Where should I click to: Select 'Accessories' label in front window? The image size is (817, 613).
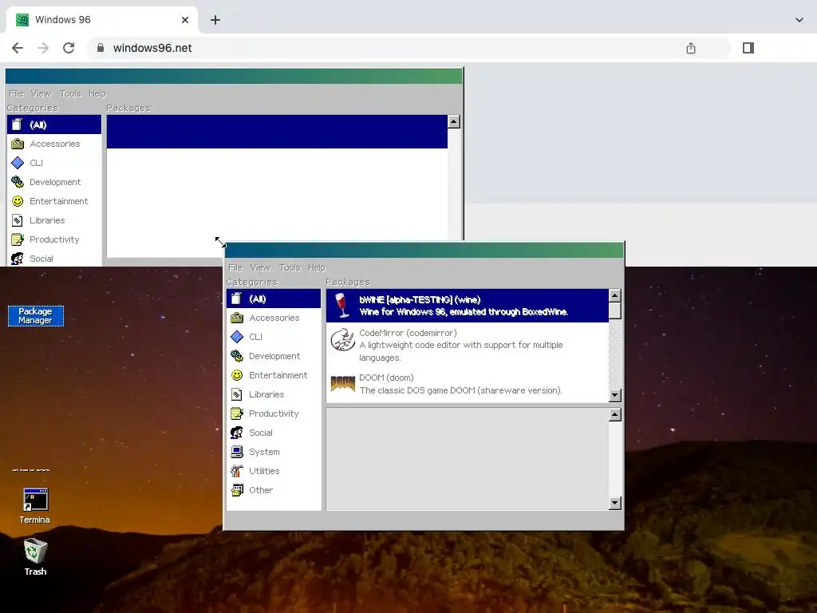(x=274, y=318)
